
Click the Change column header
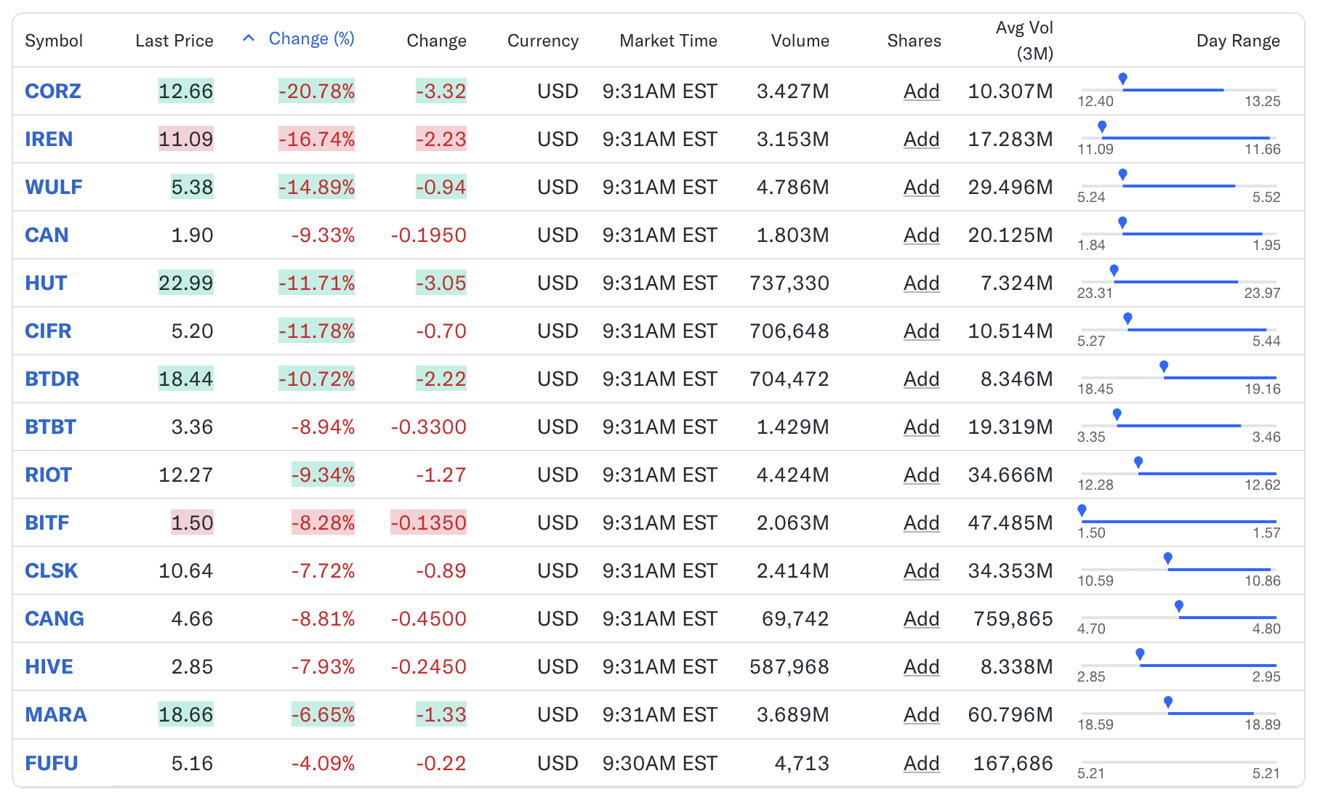click(x=436, y=41)
